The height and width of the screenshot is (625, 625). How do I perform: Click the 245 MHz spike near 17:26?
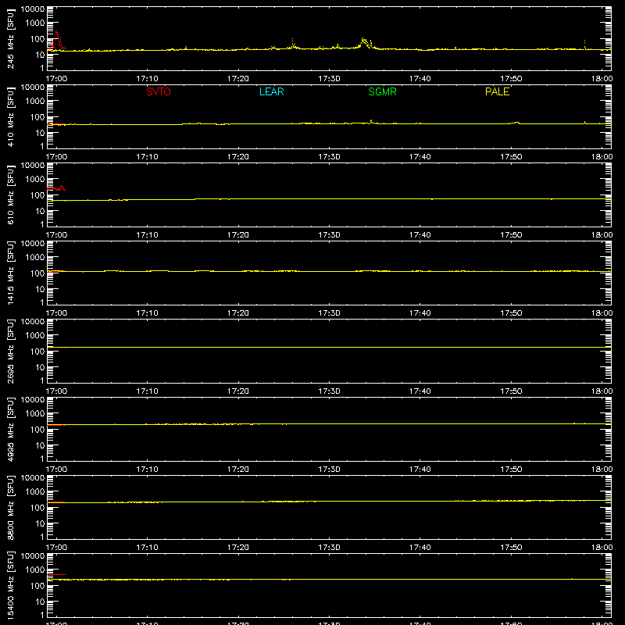pyautogui.click(x=293, y=44)
